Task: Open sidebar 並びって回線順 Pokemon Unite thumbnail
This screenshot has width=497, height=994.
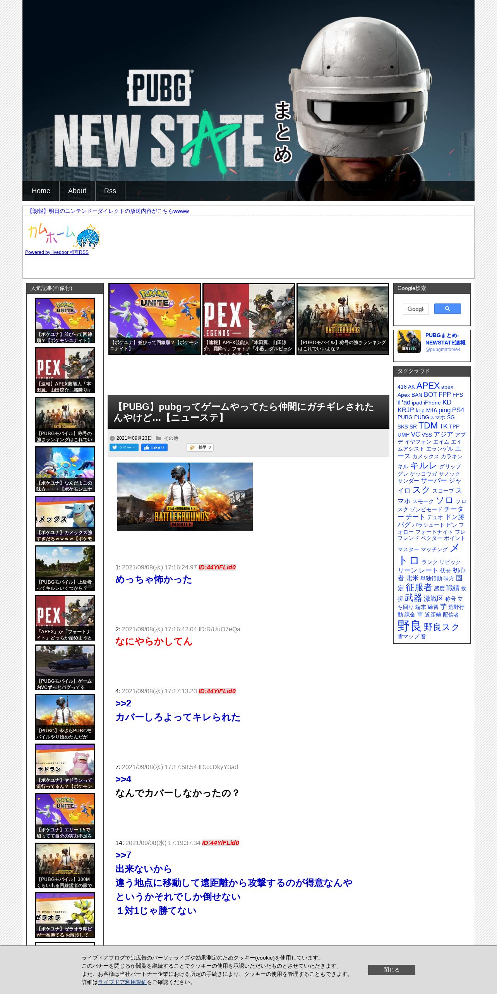Action: click(65, 320)
